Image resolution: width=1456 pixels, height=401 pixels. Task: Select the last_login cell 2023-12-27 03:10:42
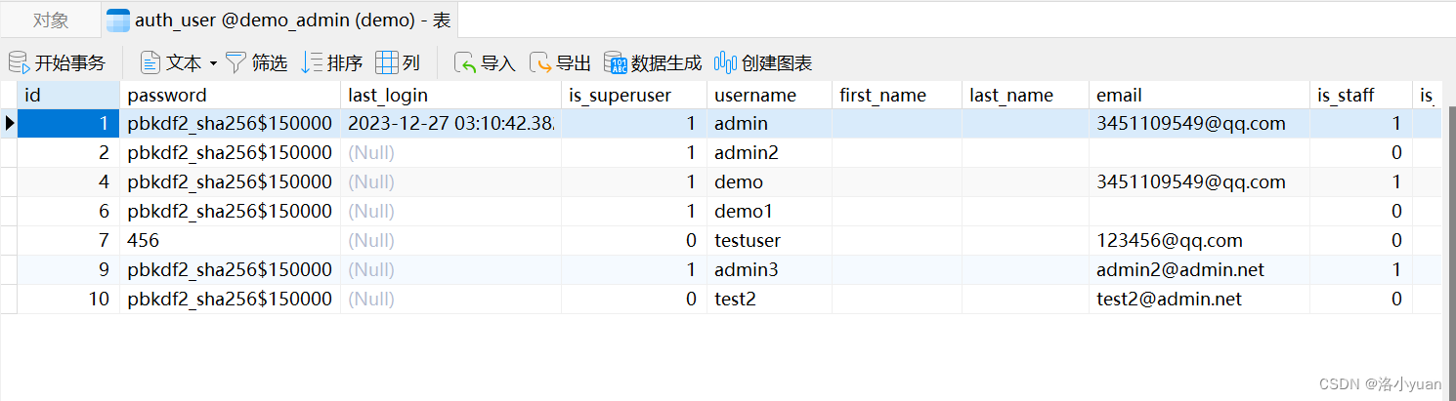pos(450,123)
